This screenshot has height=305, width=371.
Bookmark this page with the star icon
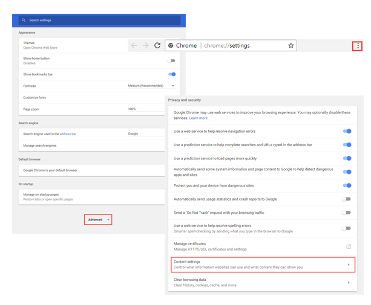pyautogui.click(x=291, y=45)
